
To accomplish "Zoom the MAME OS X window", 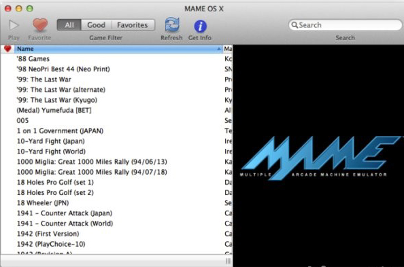I will pyautogui.click(x=30, y=9).
